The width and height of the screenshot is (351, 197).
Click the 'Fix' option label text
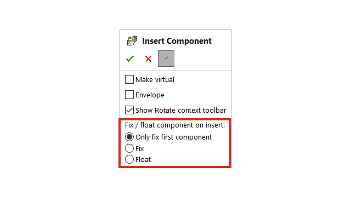pyautogui.click(x=139, y=148)
